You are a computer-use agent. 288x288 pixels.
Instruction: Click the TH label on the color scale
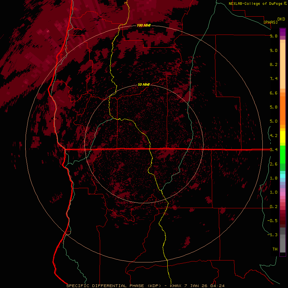click(x=275, y=249)
